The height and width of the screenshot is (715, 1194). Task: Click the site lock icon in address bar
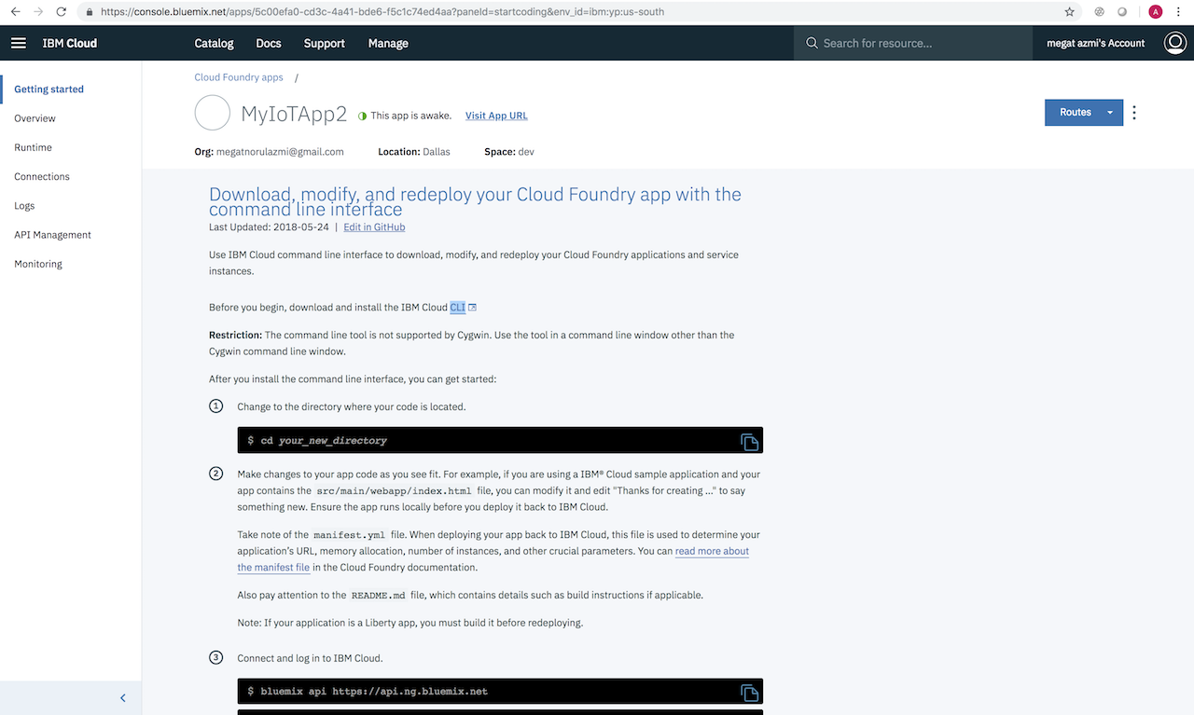[89, 12]
